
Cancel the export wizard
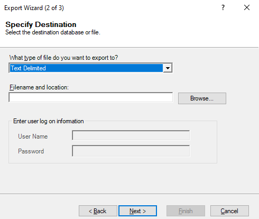229,211
